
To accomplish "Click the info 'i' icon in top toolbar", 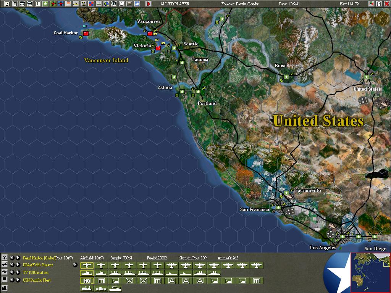I will point(38,4).
